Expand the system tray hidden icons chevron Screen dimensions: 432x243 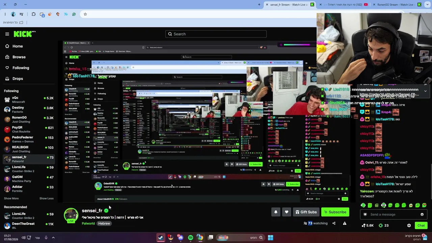(x=53, y=238)
